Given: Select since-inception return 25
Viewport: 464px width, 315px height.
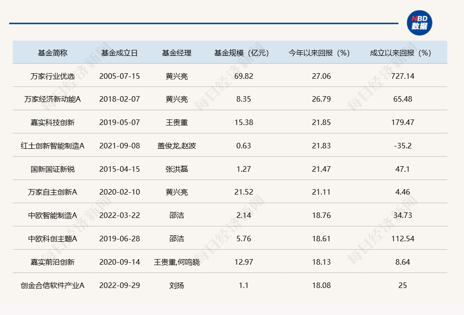Looking at the screenshot, I should [403, 285].
